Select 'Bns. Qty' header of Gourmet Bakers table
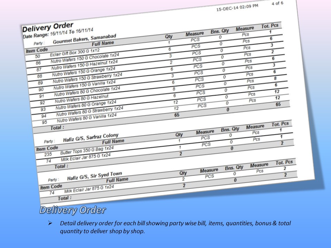The width and height of the screenshot is (331, 248). (220, 32)
